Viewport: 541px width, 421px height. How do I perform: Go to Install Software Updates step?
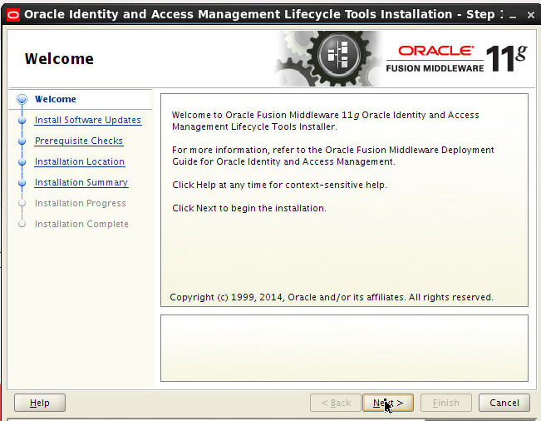pos(88,120)
